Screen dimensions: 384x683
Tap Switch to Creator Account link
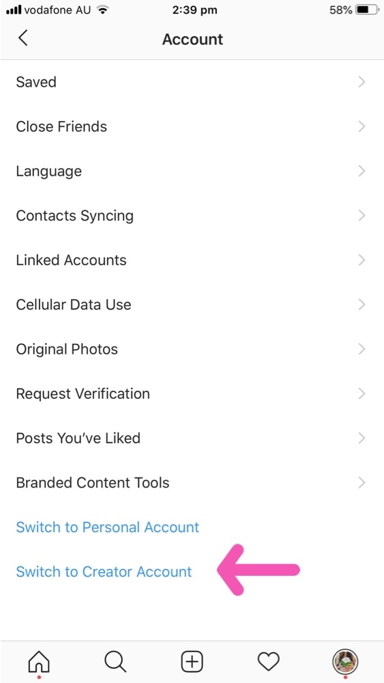(x=104, y=572)
